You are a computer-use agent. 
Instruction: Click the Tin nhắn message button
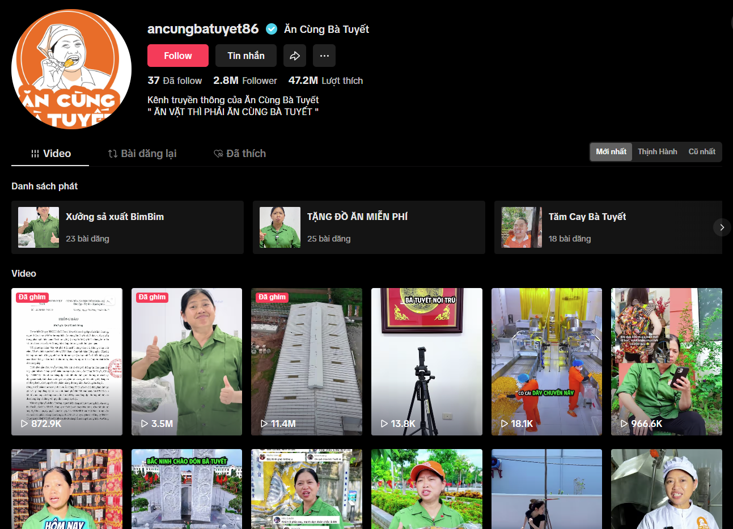point(246,56)
